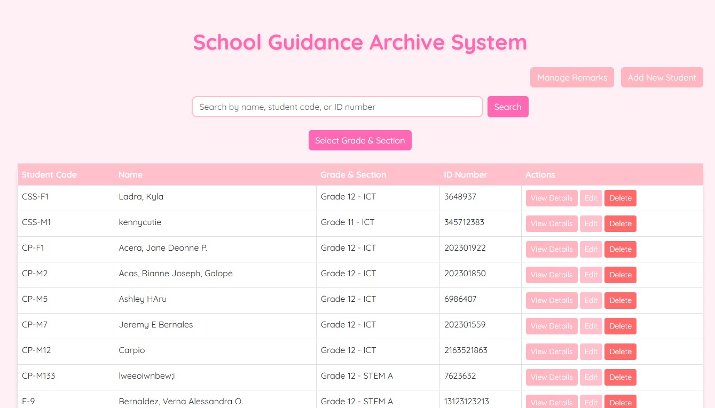Edit the CP-M133 student row
The height and width of the screenshot is (408, 715).
pos(591,377)
